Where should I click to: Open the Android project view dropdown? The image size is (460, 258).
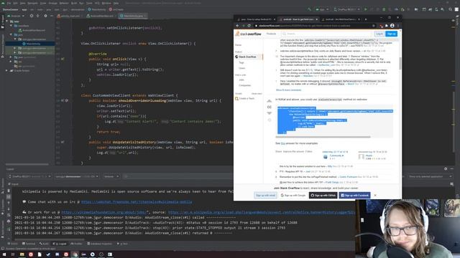point(16,16)
